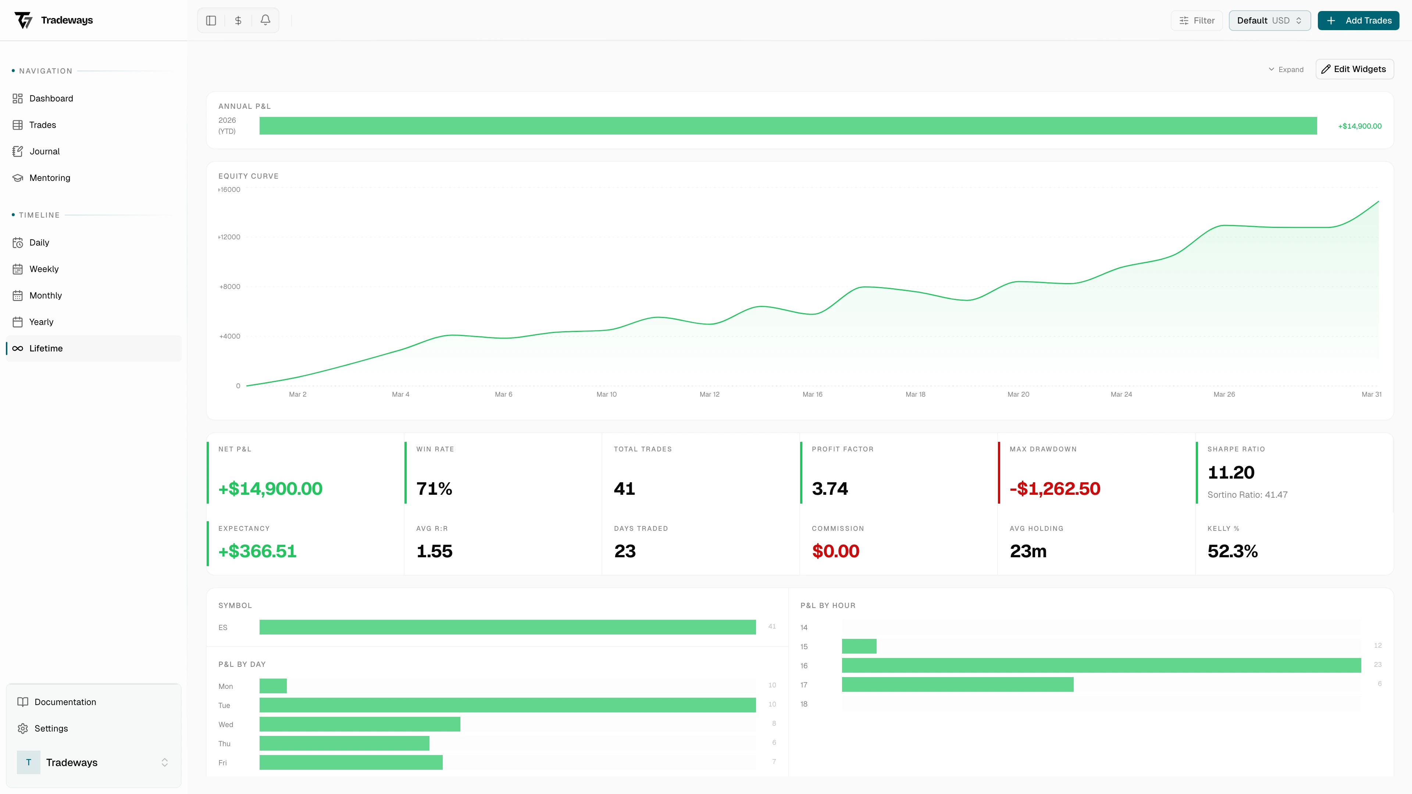The height and width of the screenshot is (794, 1412).
Task: Toggle the sidebar panel icon
Action: pyautogui.click(x=211, y=20)
